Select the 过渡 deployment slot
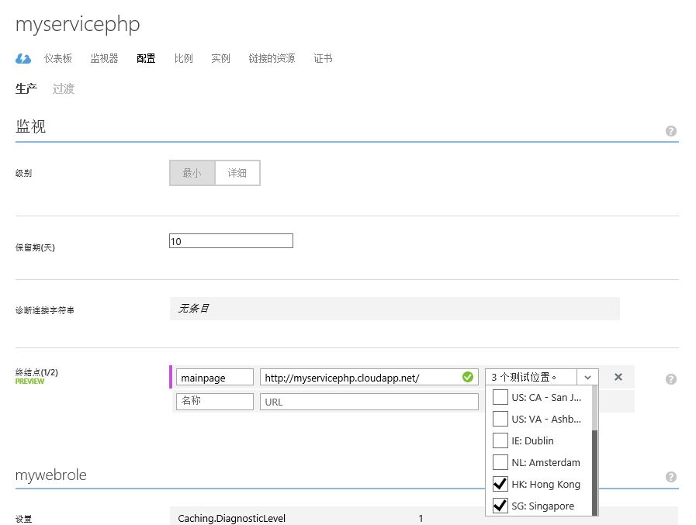696x525 pixels. point(63,88)
